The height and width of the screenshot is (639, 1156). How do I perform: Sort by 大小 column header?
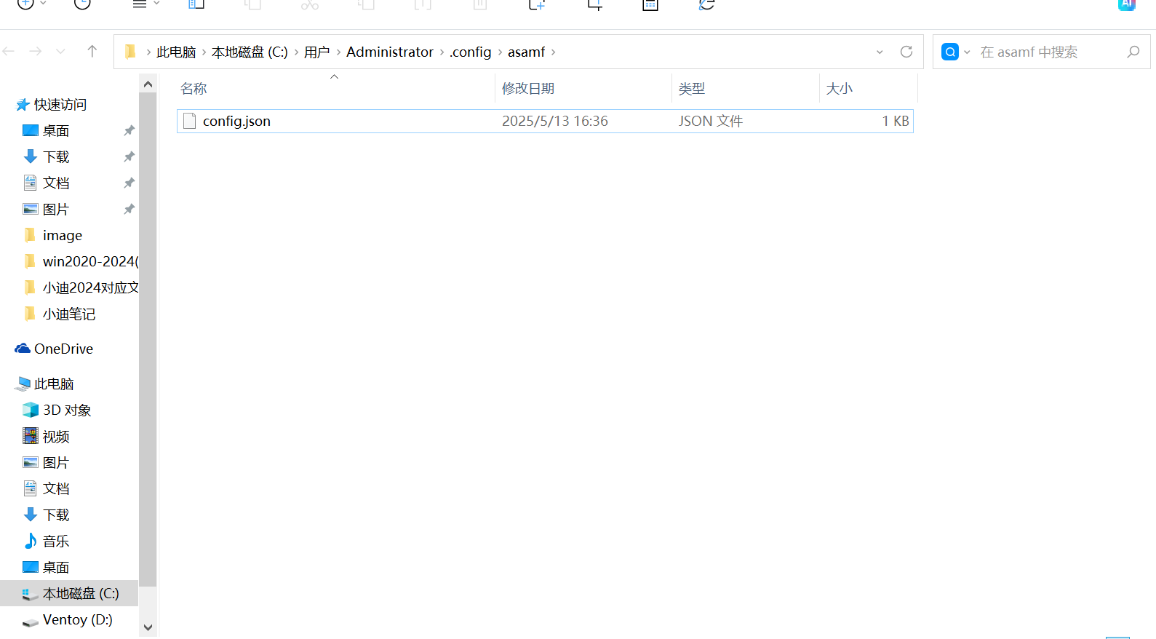(x=839, y=89)
